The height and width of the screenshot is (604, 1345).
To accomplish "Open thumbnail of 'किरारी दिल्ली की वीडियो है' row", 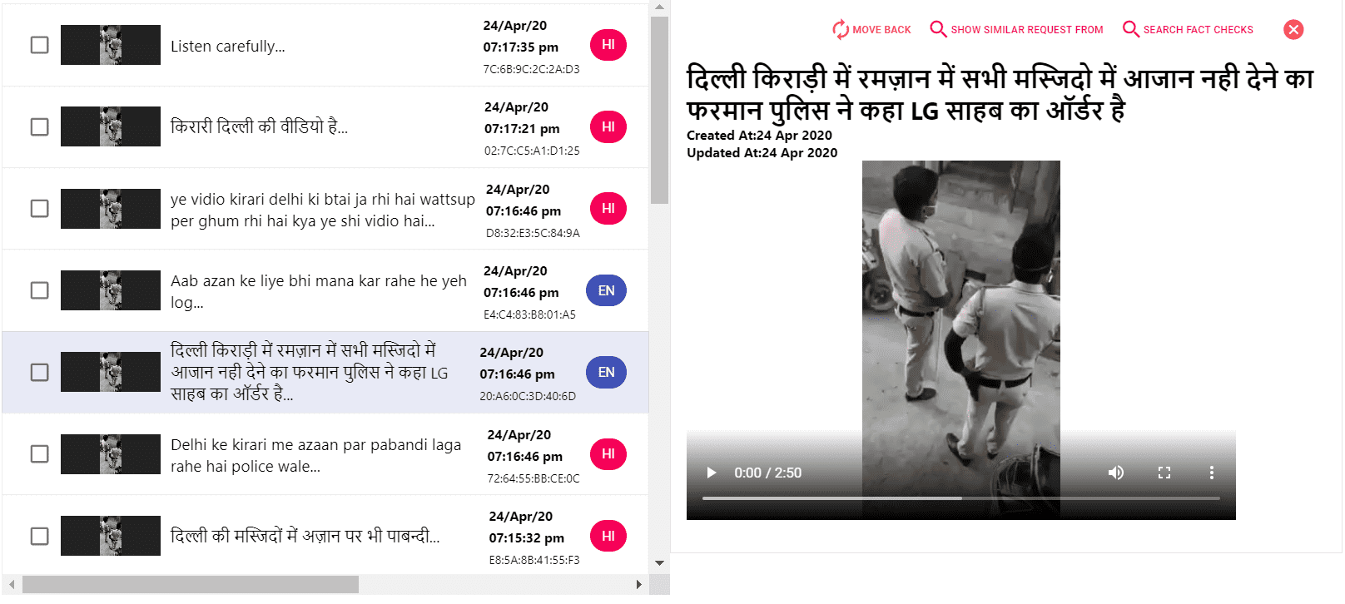I will [111, 126].
